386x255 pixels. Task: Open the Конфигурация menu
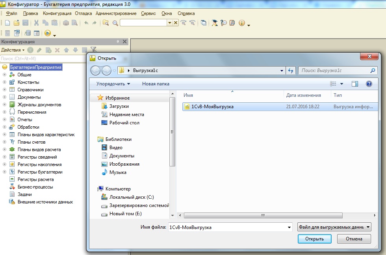tap(57, 13)
